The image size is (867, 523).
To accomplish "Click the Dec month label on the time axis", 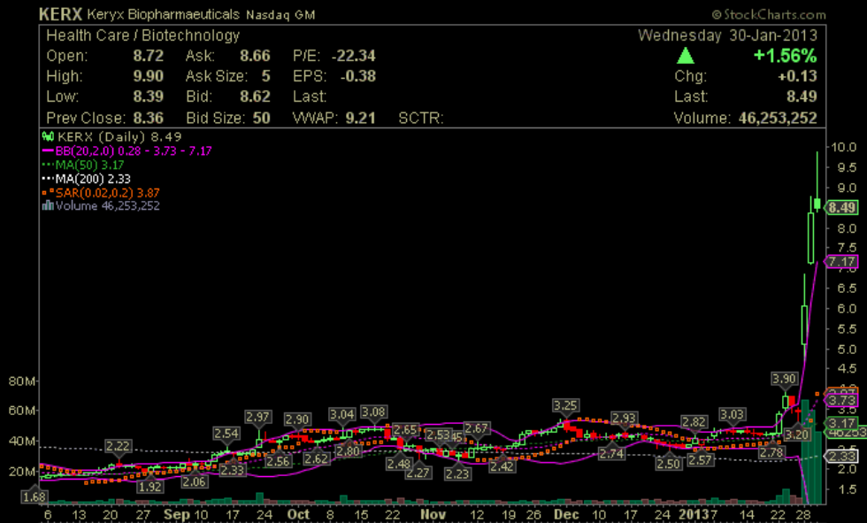I will [567, 514].
